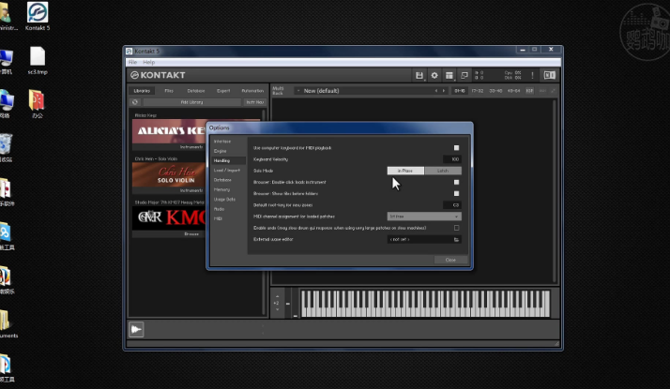
Task: Switch to the Libraries browser tab
Action: coord(142,91)
